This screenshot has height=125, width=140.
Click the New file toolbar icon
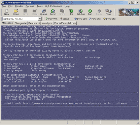click(7, 12)
